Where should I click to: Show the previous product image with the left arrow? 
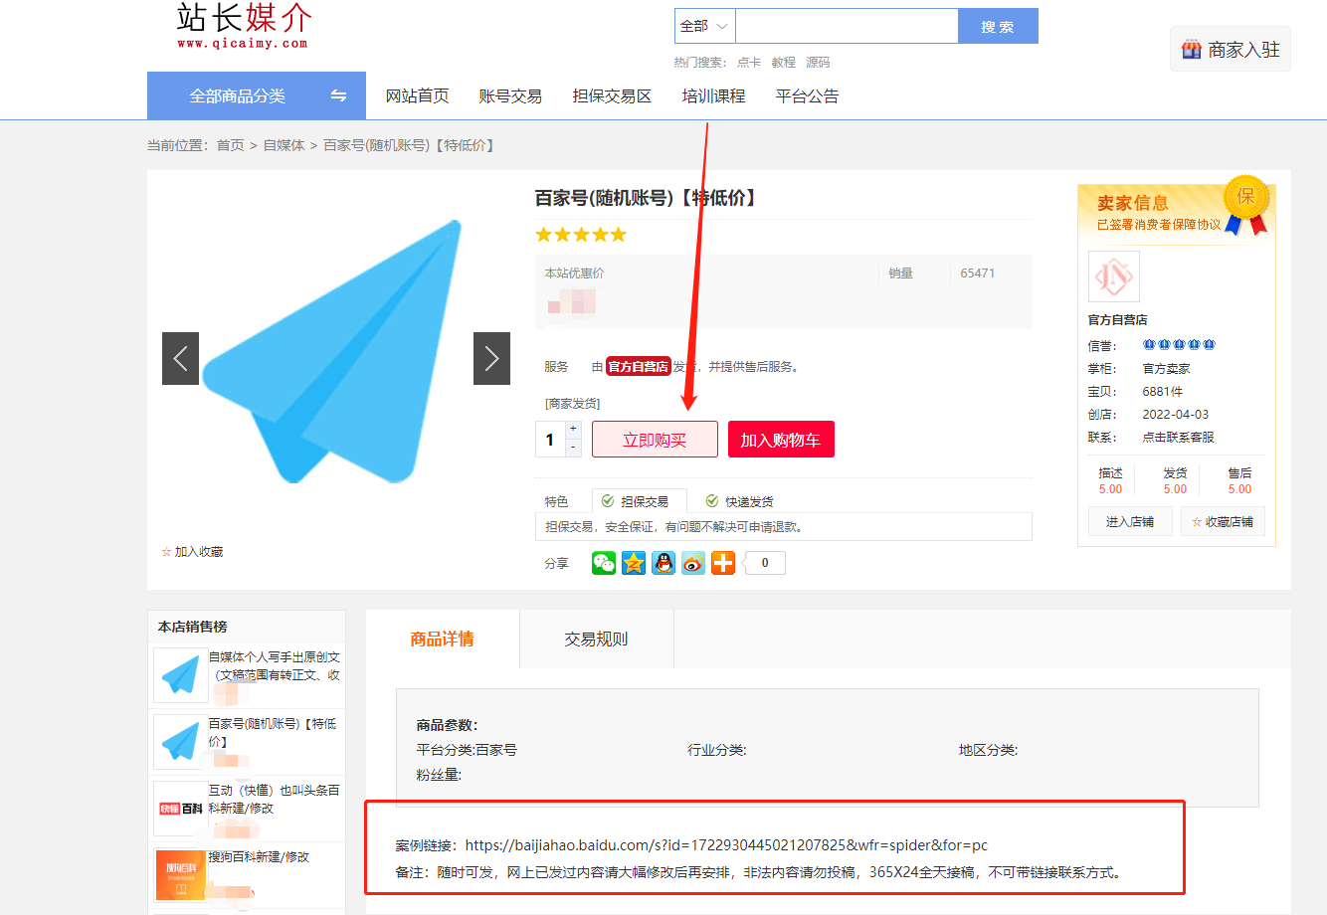pyautogui.click(x=180, y=358)
